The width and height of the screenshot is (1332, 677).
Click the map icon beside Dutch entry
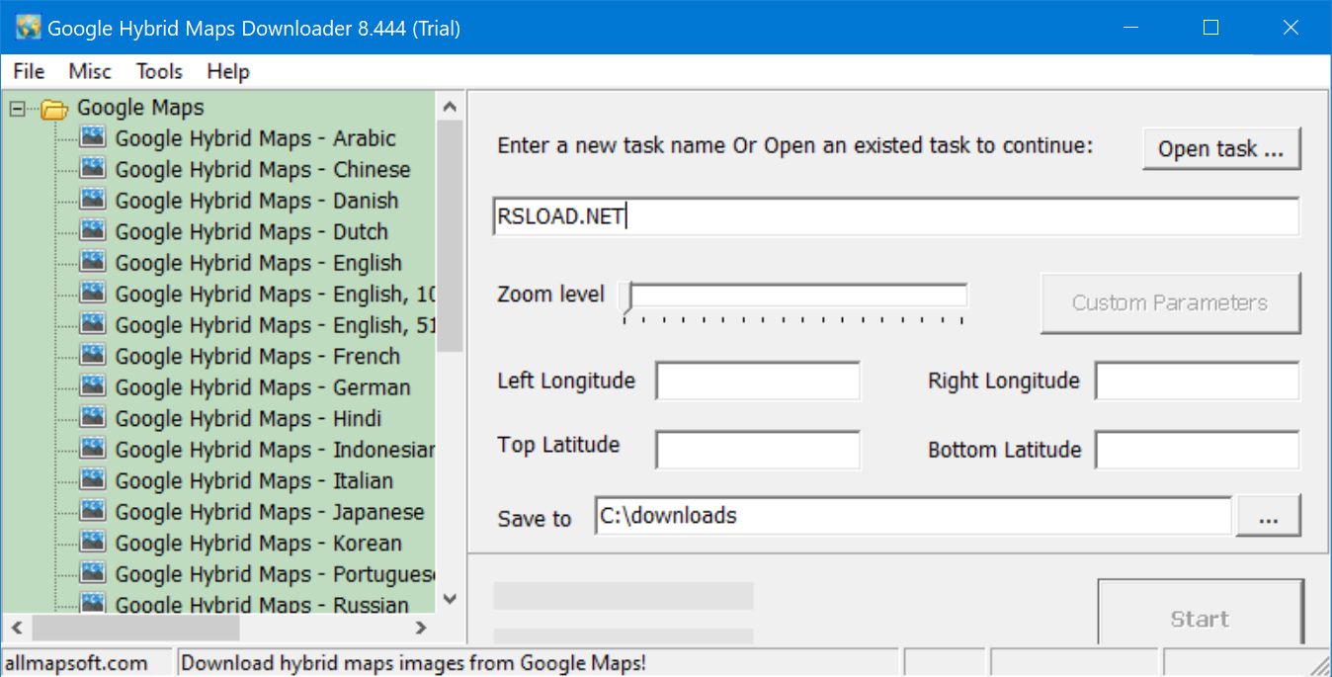(93, 231)
